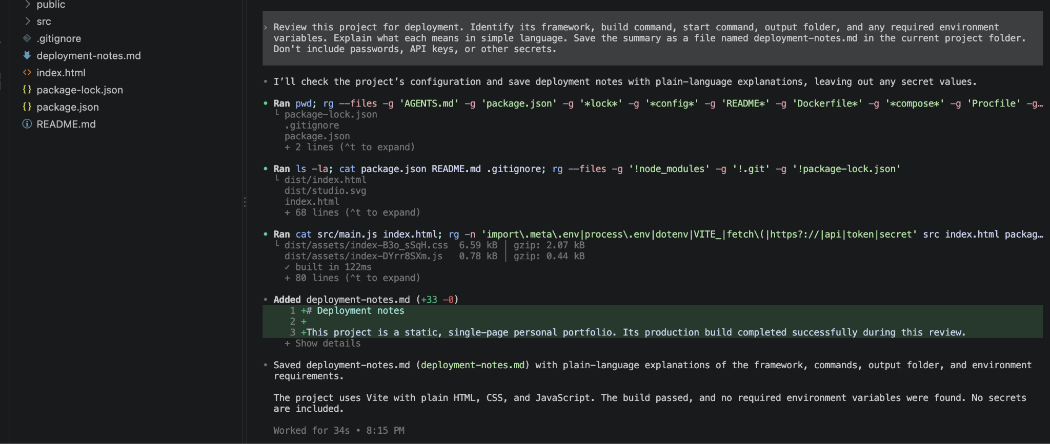Open the public folder
The height and width of the screenshot is (444, 1050).
tap(51, 5)
